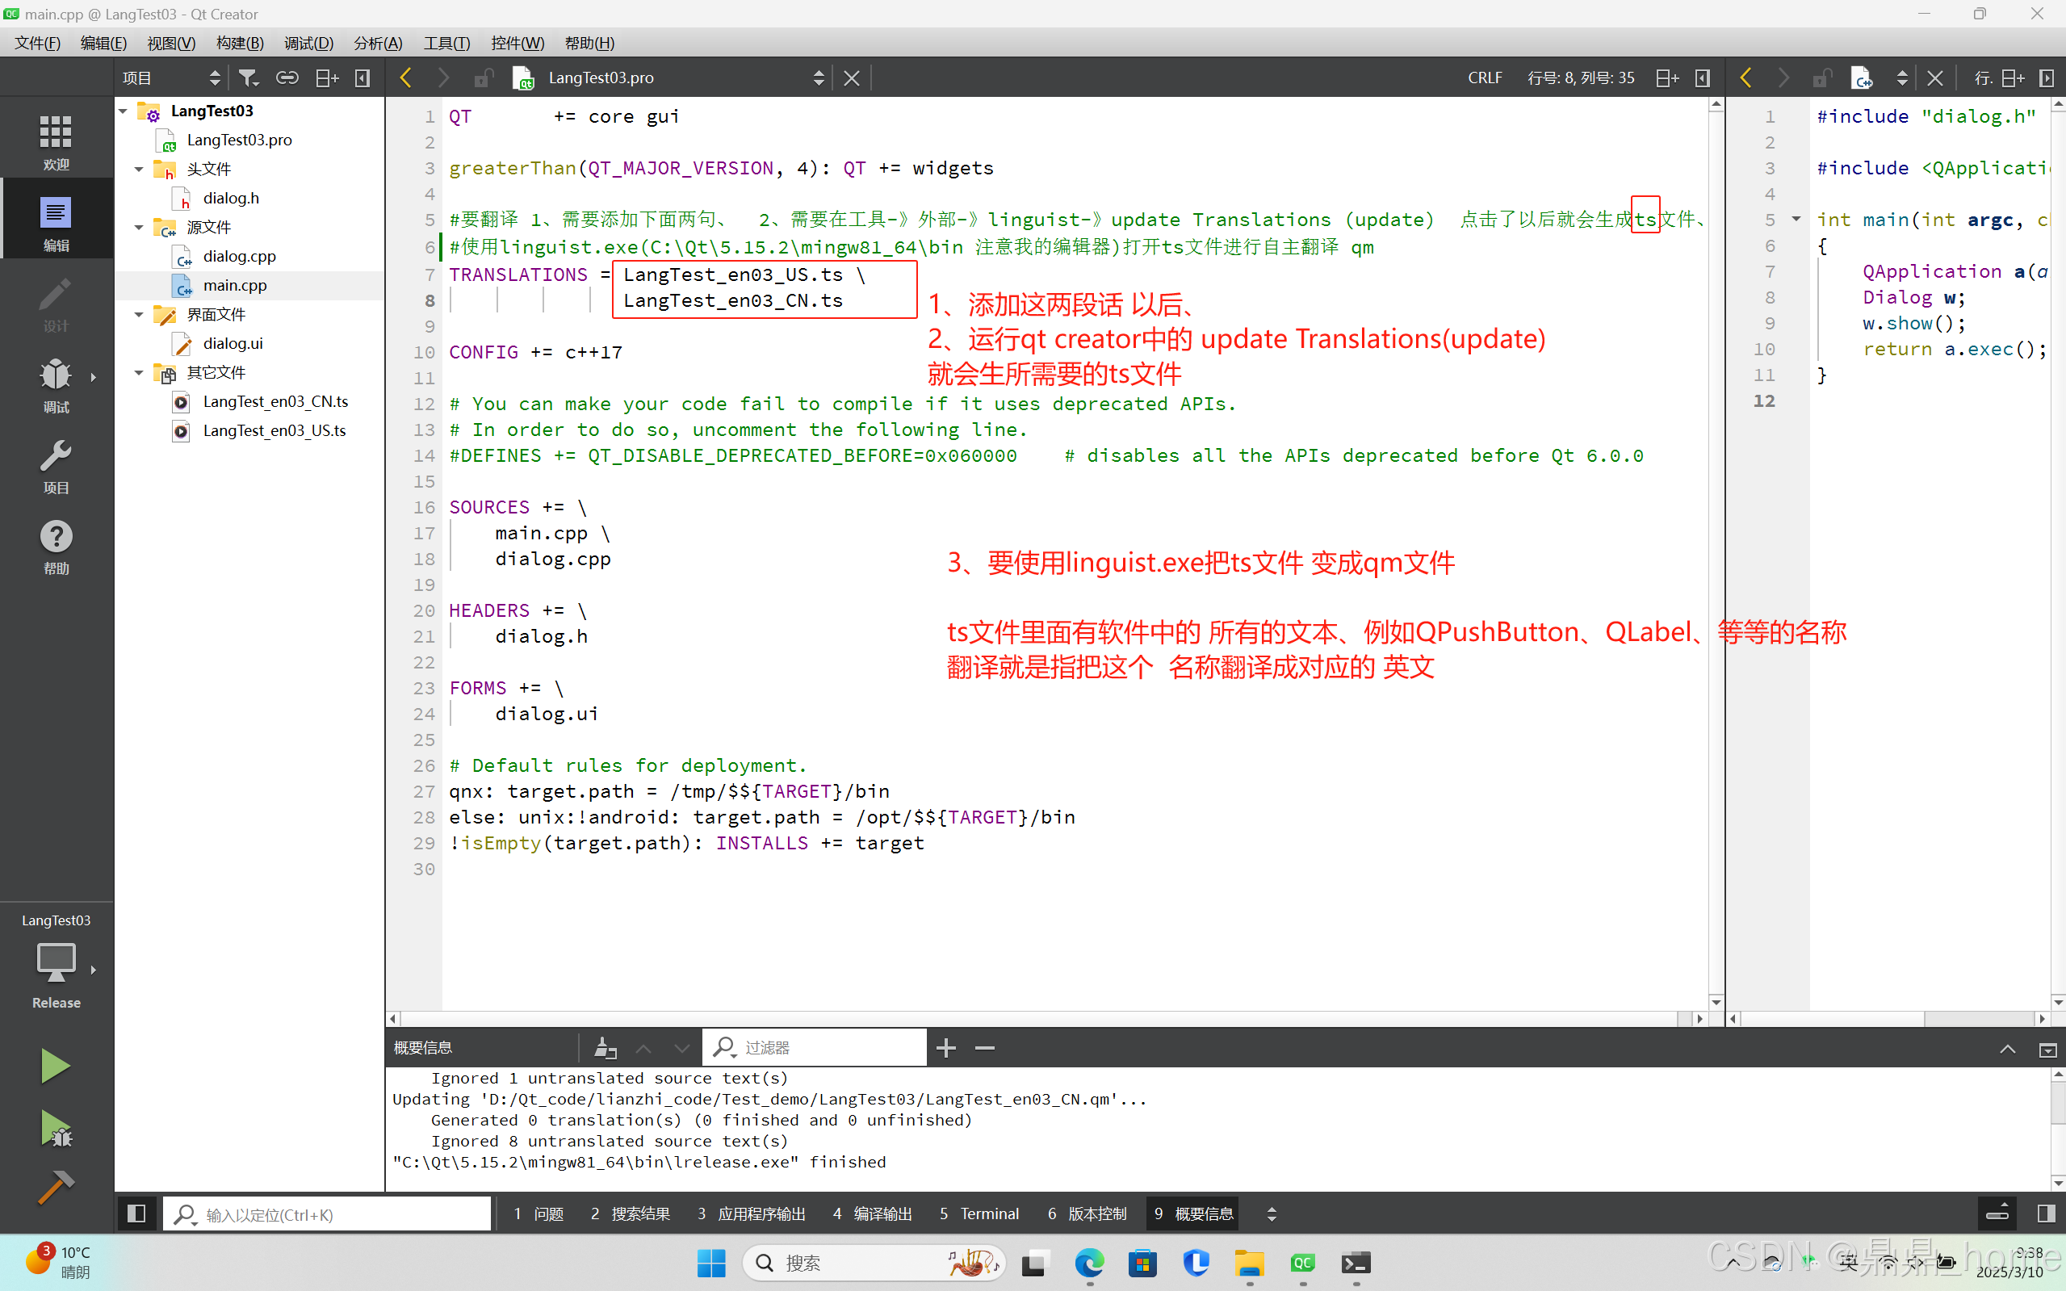Toggle the left sidebar visibility

pyautogui.click(x=136, y=1213)
